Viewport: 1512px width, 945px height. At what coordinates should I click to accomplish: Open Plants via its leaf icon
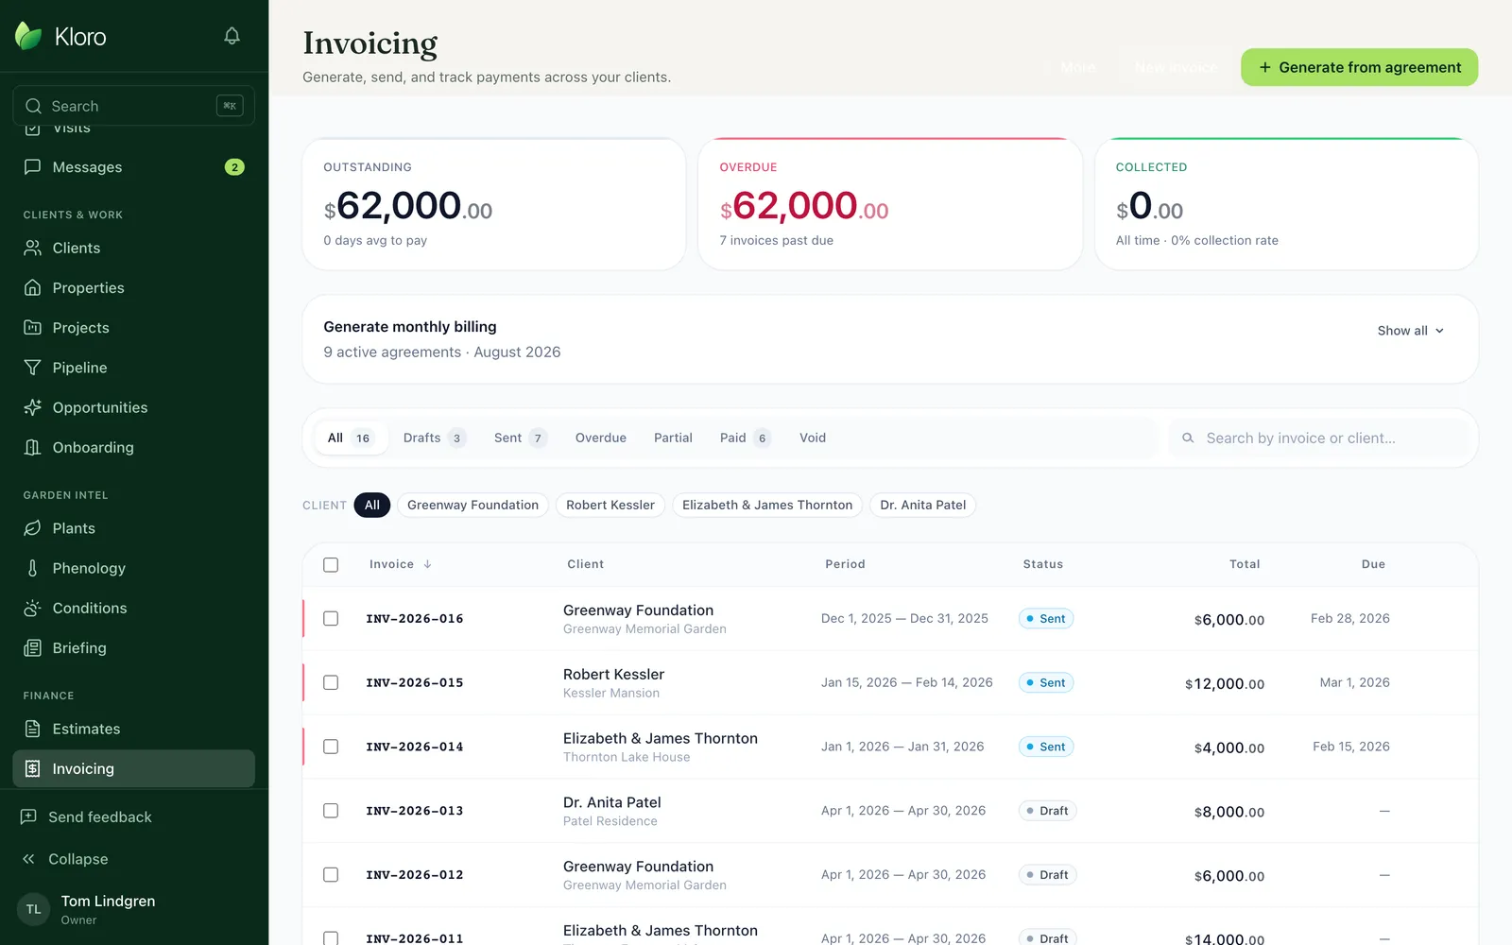tap(32, 528)
